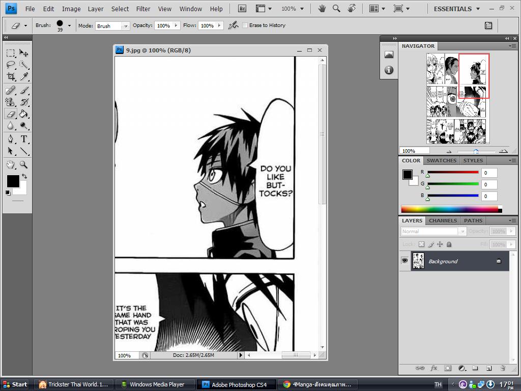Screen dimensions: 521x391
Task: Select the Paint Bucket tool
Action: click(23, 114)
